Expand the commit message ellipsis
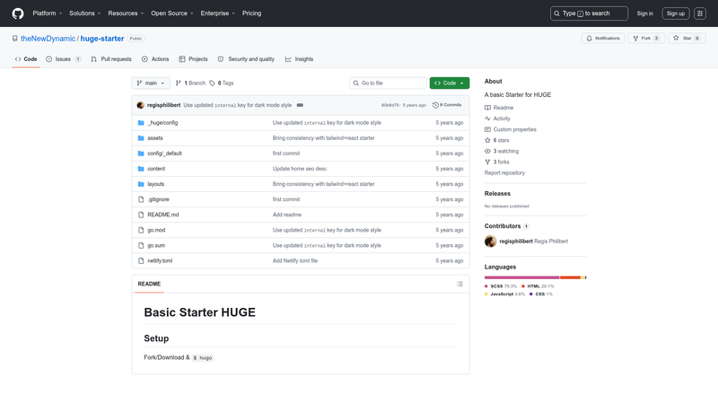Screen dimensions: 718x404 [x=300, y=105]
